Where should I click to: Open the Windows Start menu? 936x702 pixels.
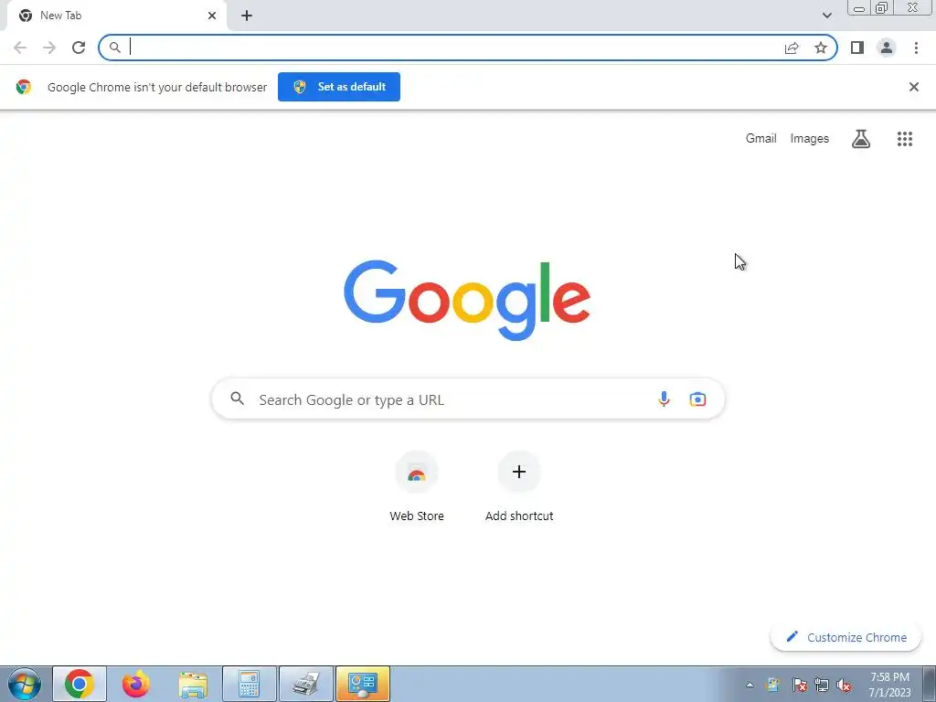click(25, 684)
